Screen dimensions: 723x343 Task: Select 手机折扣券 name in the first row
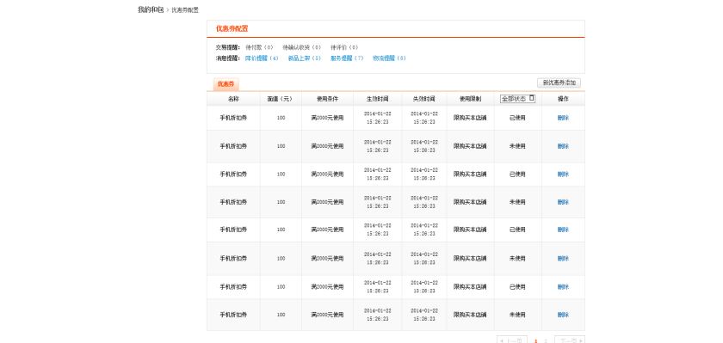point(233,118)
